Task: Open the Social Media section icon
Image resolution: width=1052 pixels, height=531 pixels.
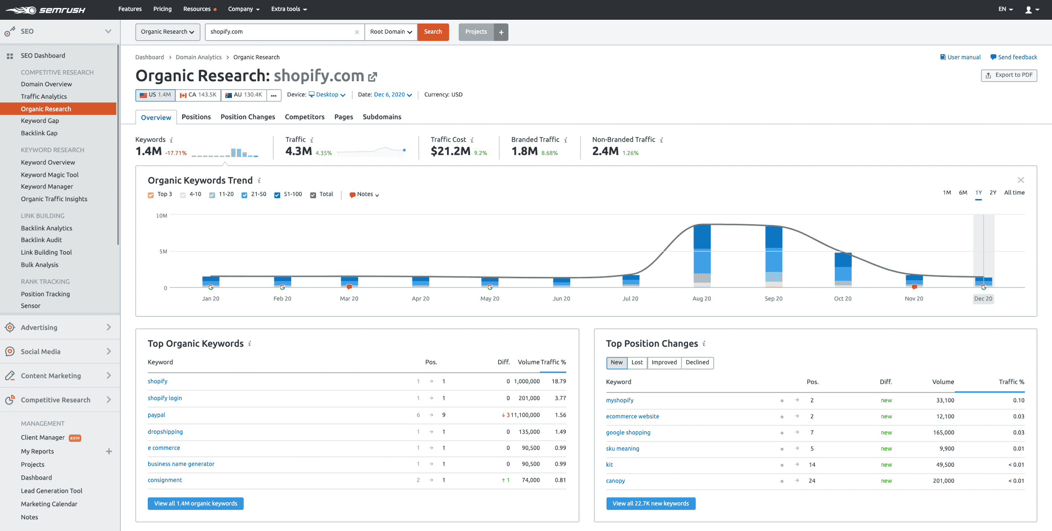Action: 9,351
